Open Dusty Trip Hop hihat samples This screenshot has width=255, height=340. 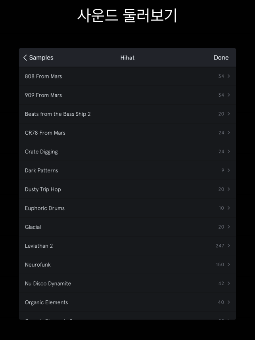[x=127, y=189]
